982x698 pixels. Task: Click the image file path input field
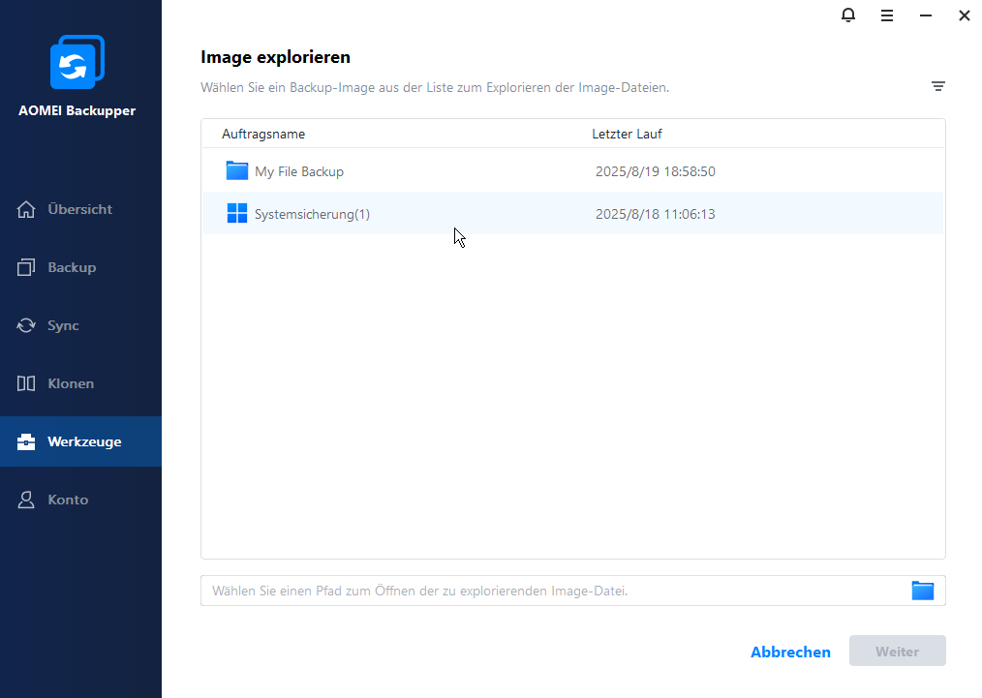click(x=552, y=591)
